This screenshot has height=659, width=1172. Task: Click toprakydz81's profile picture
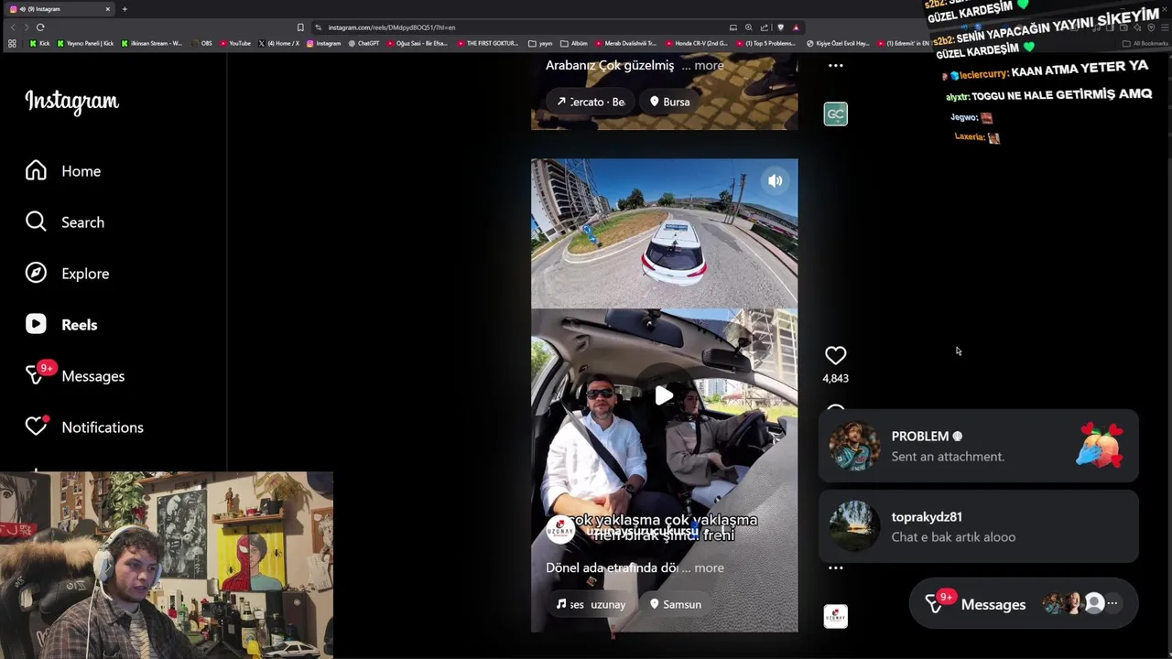(x=854, y=526)
